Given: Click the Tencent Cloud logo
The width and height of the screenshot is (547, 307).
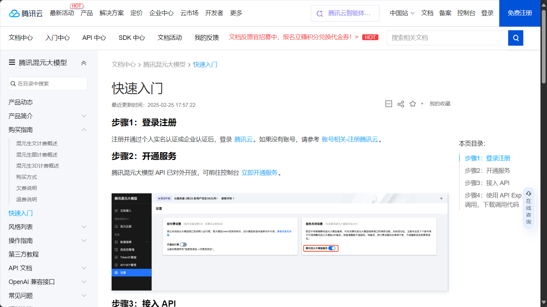Looking at the screenshot, I should [26, 13].
